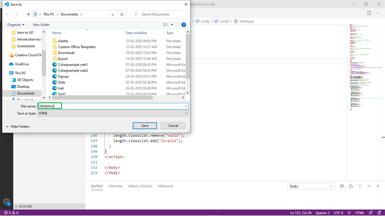Select the Adobe folder

click(63, 41)
